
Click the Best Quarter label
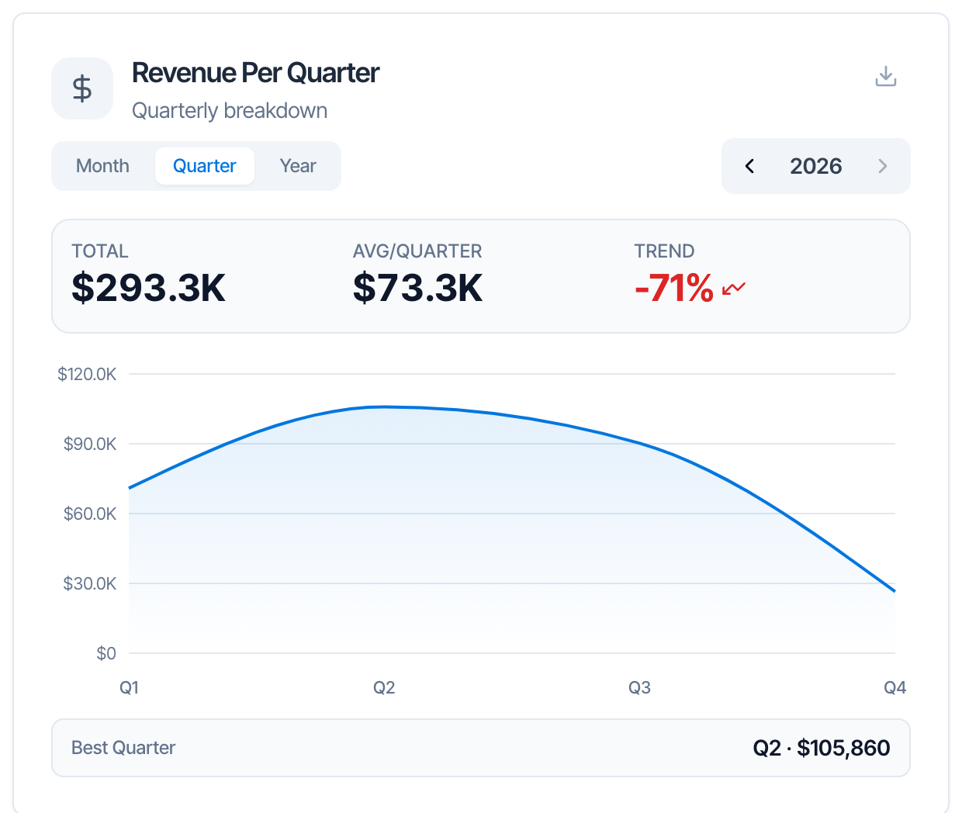tap(123, 748)
